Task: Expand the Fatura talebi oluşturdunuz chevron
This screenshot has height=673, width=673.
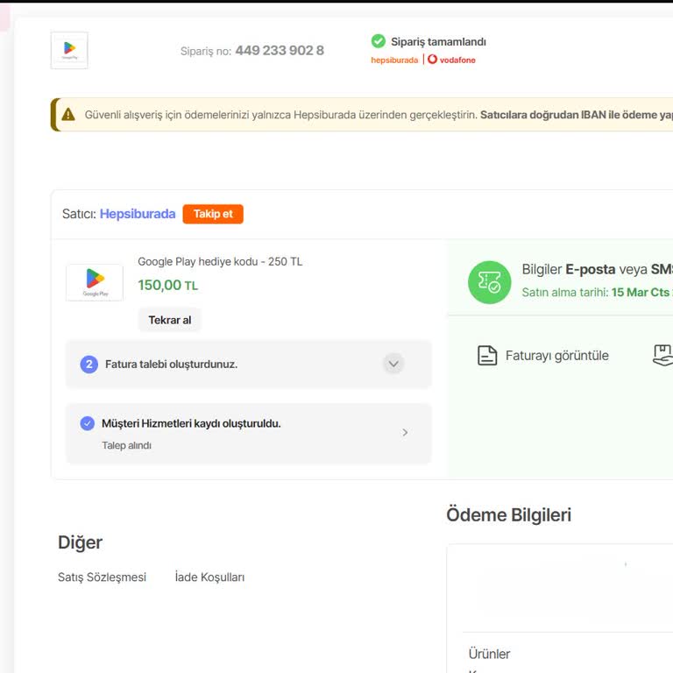Action: 393,364
